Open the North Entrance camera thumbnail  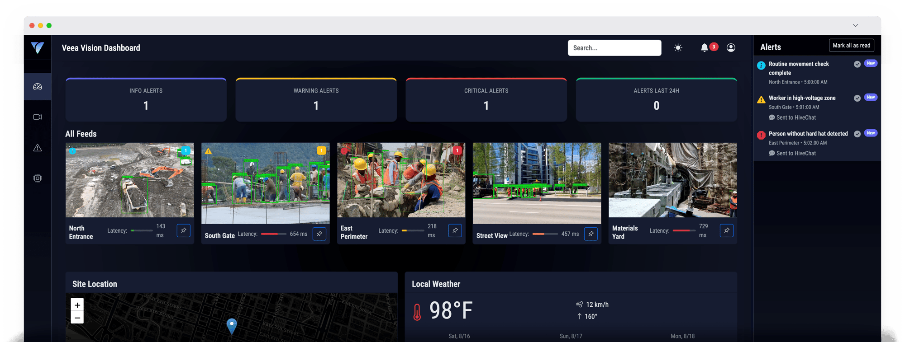(x=129, y=180)
